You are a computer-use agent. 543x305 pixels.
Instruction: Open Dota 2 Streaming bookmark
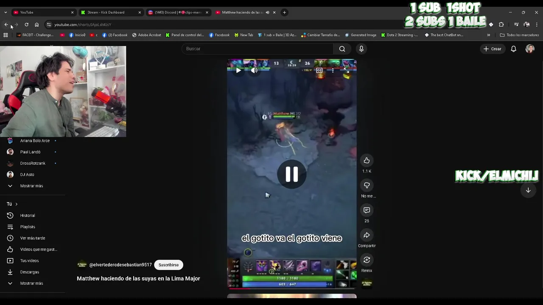click(x=399, y=35)
